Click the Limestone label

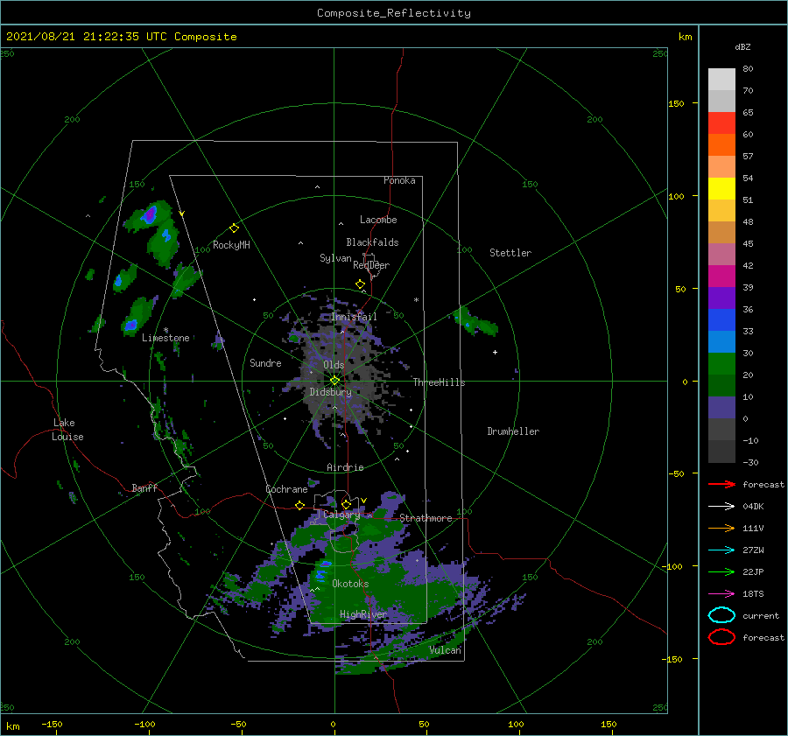pos(165,338)
